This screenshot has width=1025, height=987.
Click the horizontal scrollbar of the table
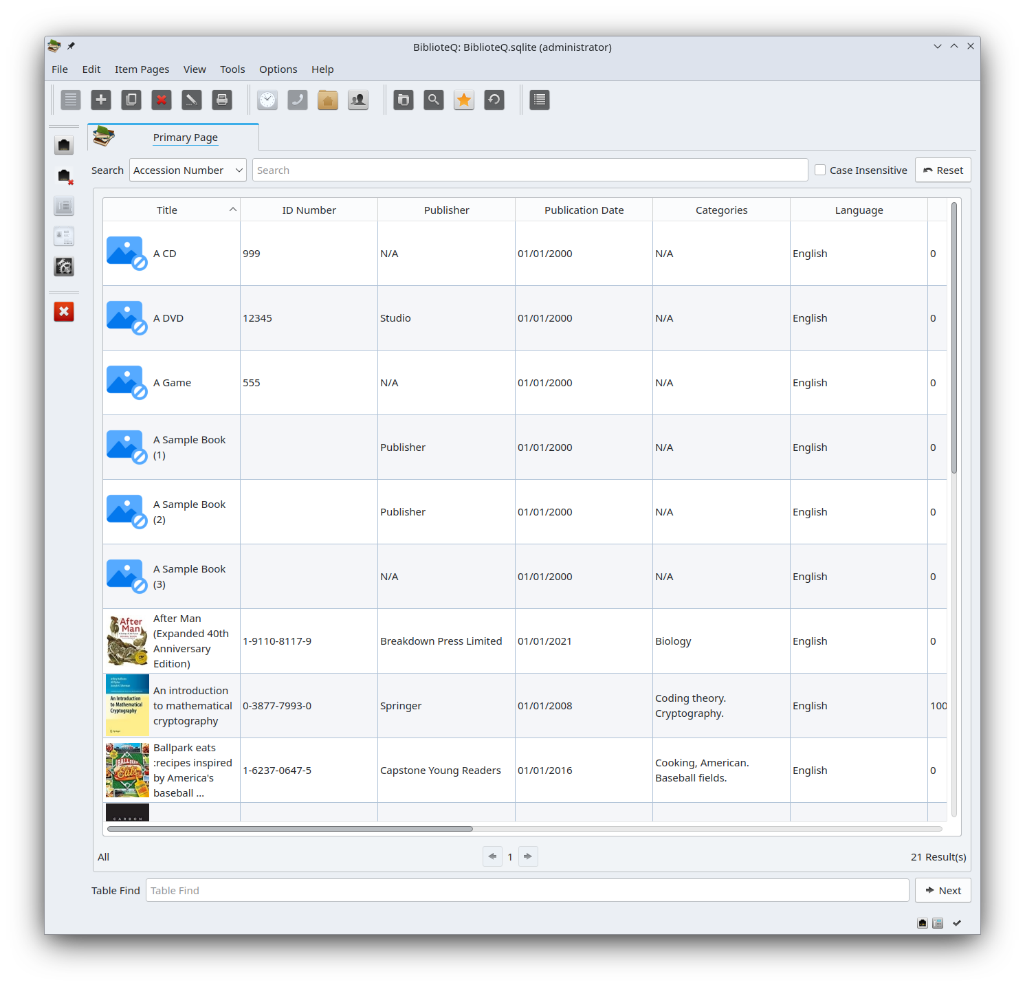coord(290,829)
